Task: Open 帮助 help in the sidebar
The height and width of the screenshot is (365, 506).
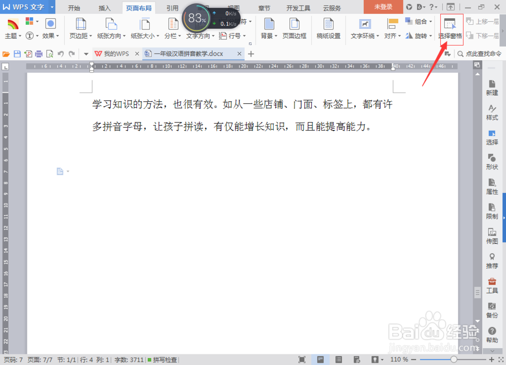Action: (x=492, y=335)
